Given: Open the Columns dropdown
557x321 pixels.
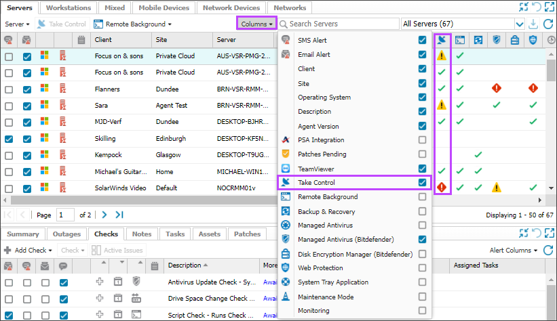Looking at the screenshot, I should coord(256,24).
